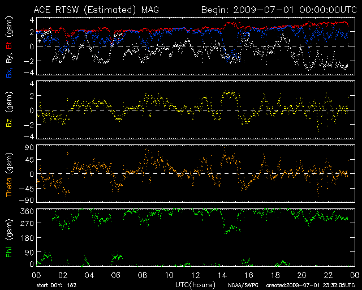Click the '20' hour tick label
This screenshot has width=362, height=290.
click(x=301, y=275)
